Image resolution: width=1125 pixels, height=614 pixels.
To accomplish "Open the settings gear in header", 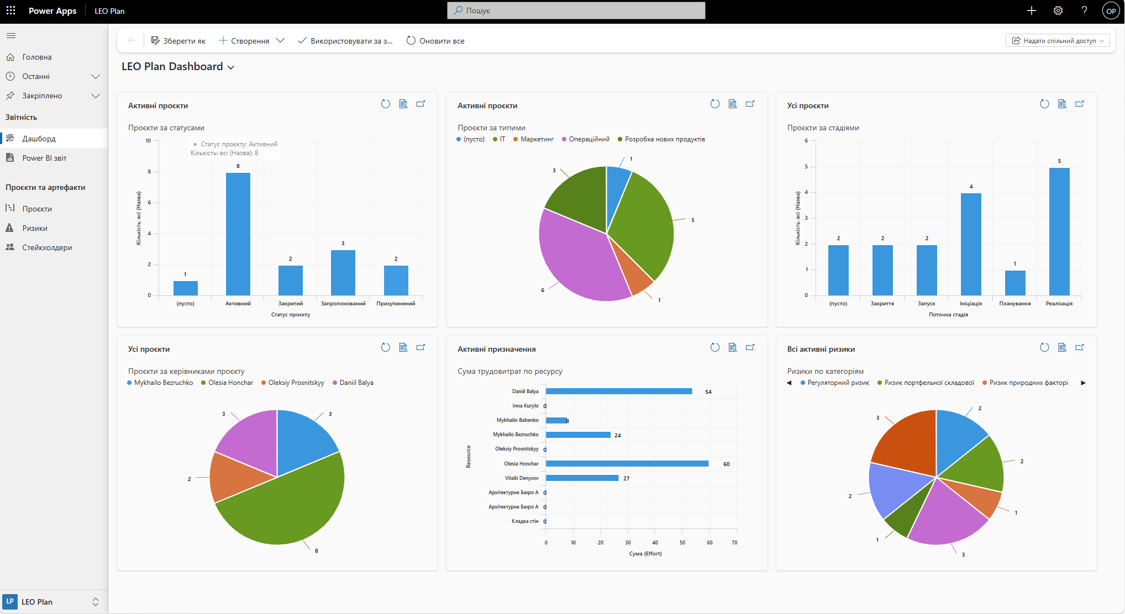I will click(x=1058, y=10).
